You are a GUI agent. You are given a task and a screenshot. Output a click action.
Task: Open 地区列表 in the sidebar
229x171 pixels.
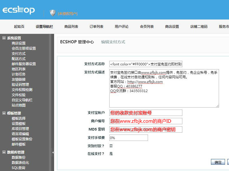(19, 69)
